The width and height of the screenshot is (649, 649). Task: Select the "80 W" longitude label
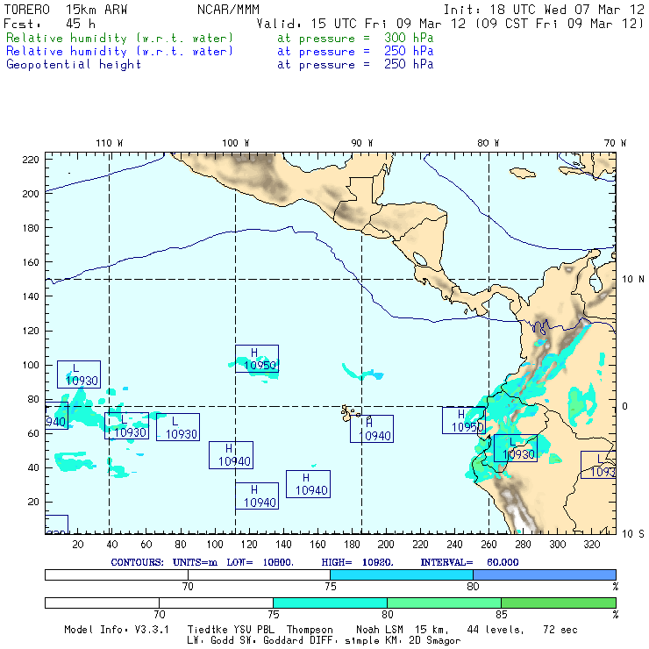coord(488,143)
